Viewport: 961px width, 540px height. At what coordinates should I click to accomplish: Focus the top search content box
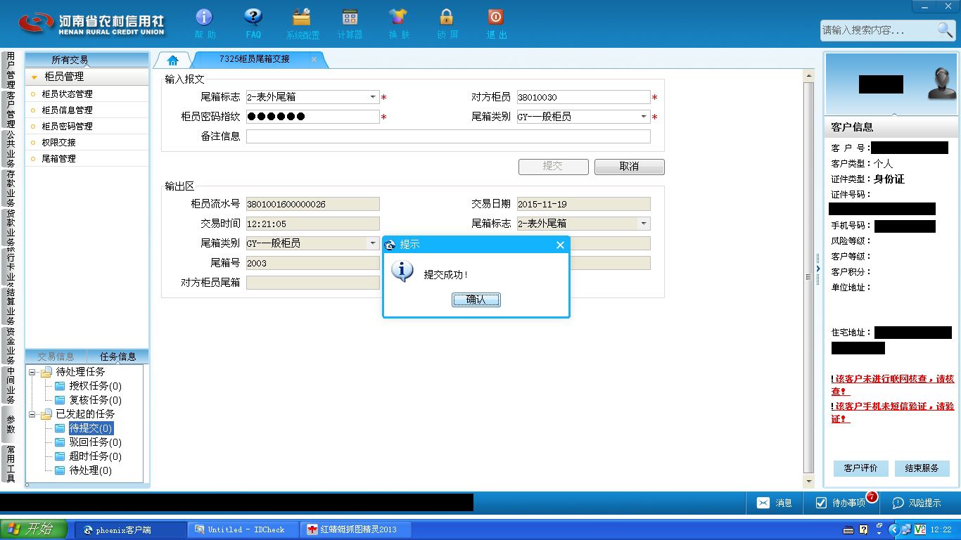pyautogui.click(x=878, y=30)
